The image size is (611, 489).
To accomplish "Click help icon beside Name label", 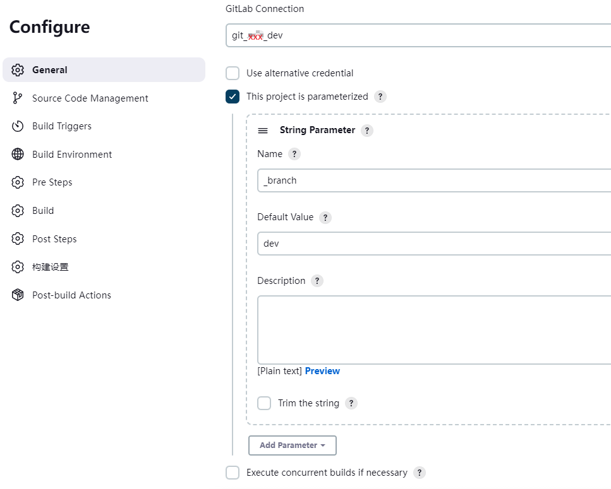I will click(294, 154).
